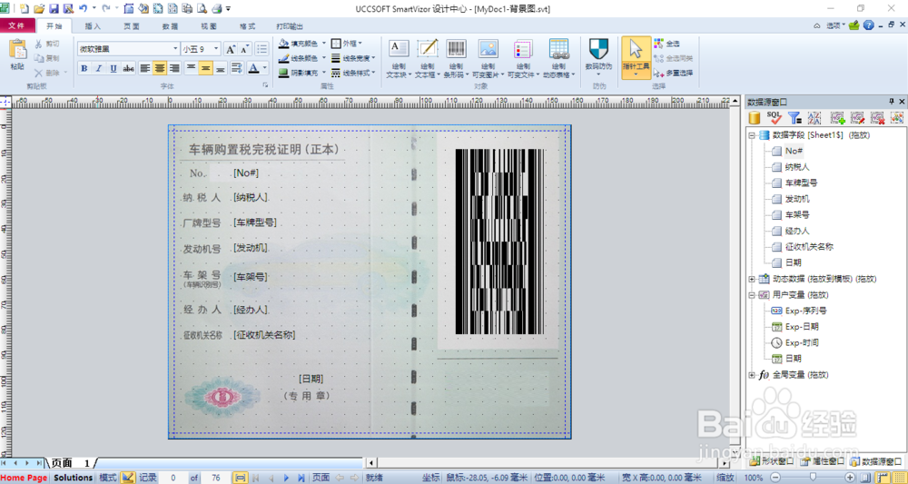This screenshot has height=484, width=908.
Task: Click the text wrap direction icon beside font color
Action: [x=236, y=68]
